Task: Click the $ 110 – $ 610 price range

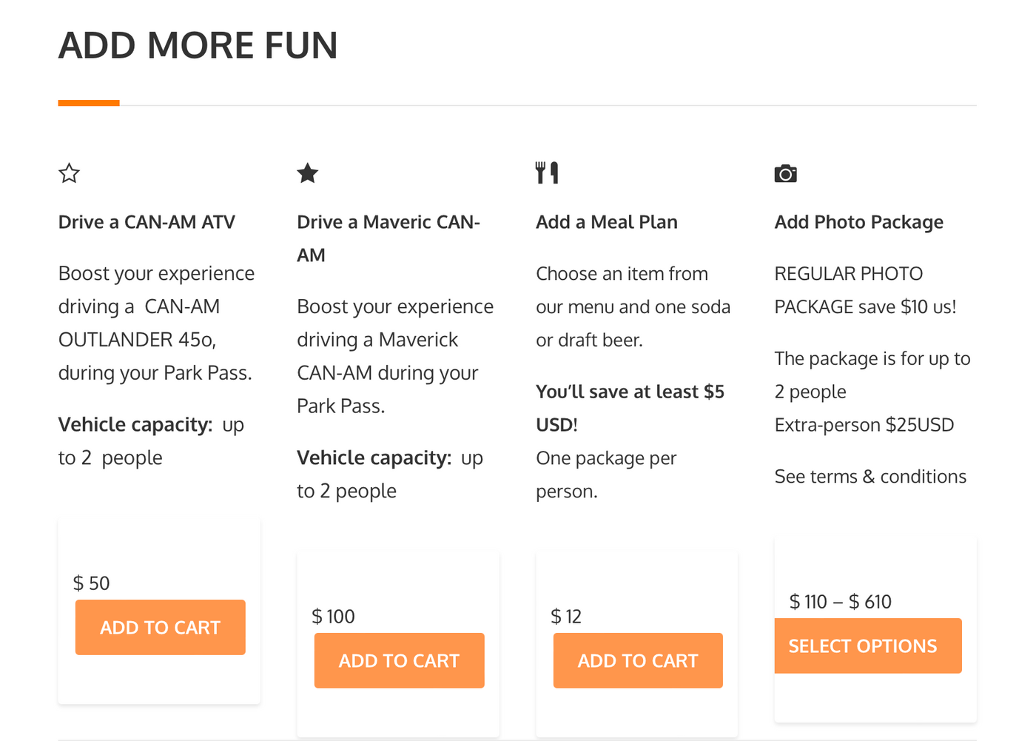Action: 841,602
